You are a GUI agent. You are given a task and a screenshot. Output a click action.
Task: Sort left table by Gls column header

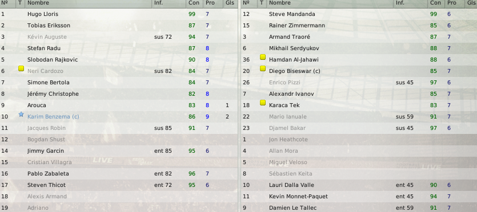click(x=230, y=3)
